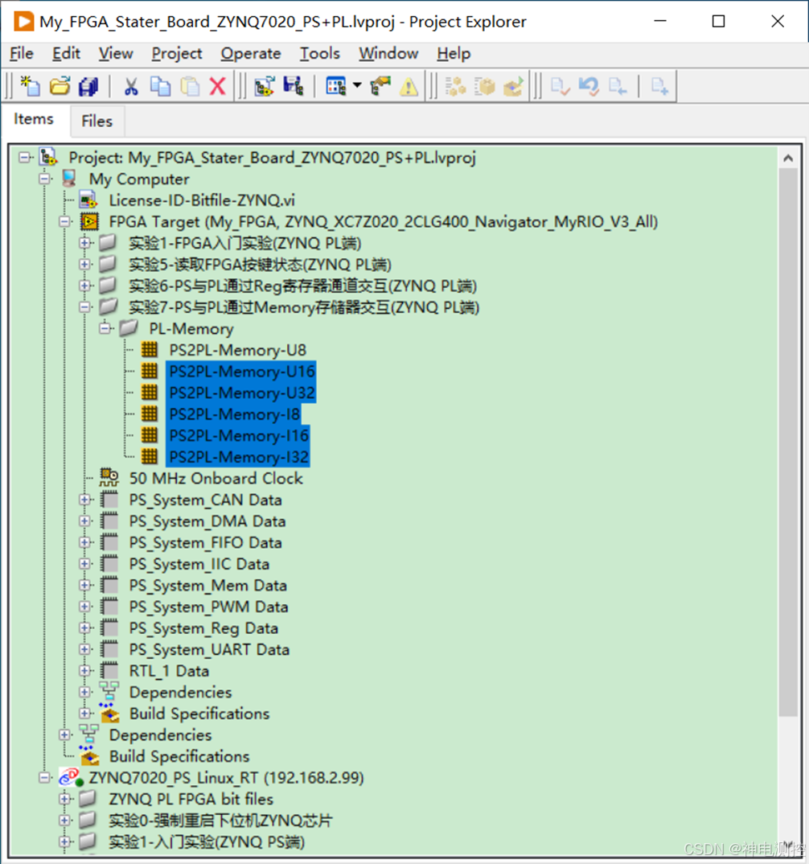This screenshot has width=809, height=864.
Task: Select the PS_System_UART Data item
Action: [x=209, y=650]
